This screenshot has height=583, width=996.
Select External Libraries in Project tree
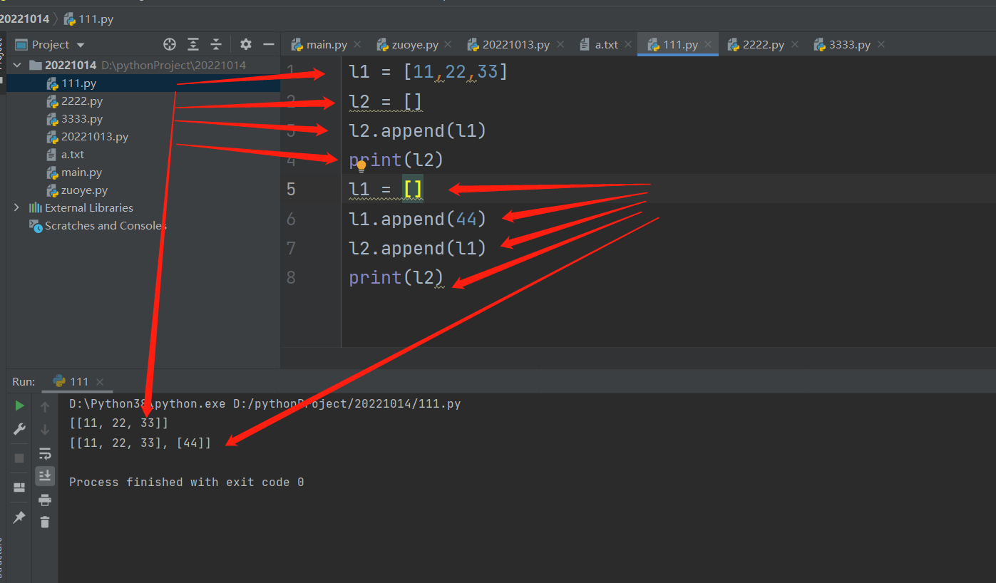88,208
